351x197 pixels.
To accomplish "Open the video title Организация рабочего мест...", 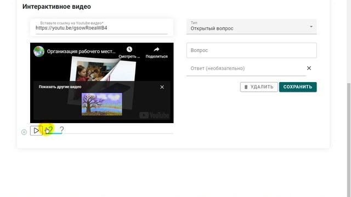I will point(81,51).
